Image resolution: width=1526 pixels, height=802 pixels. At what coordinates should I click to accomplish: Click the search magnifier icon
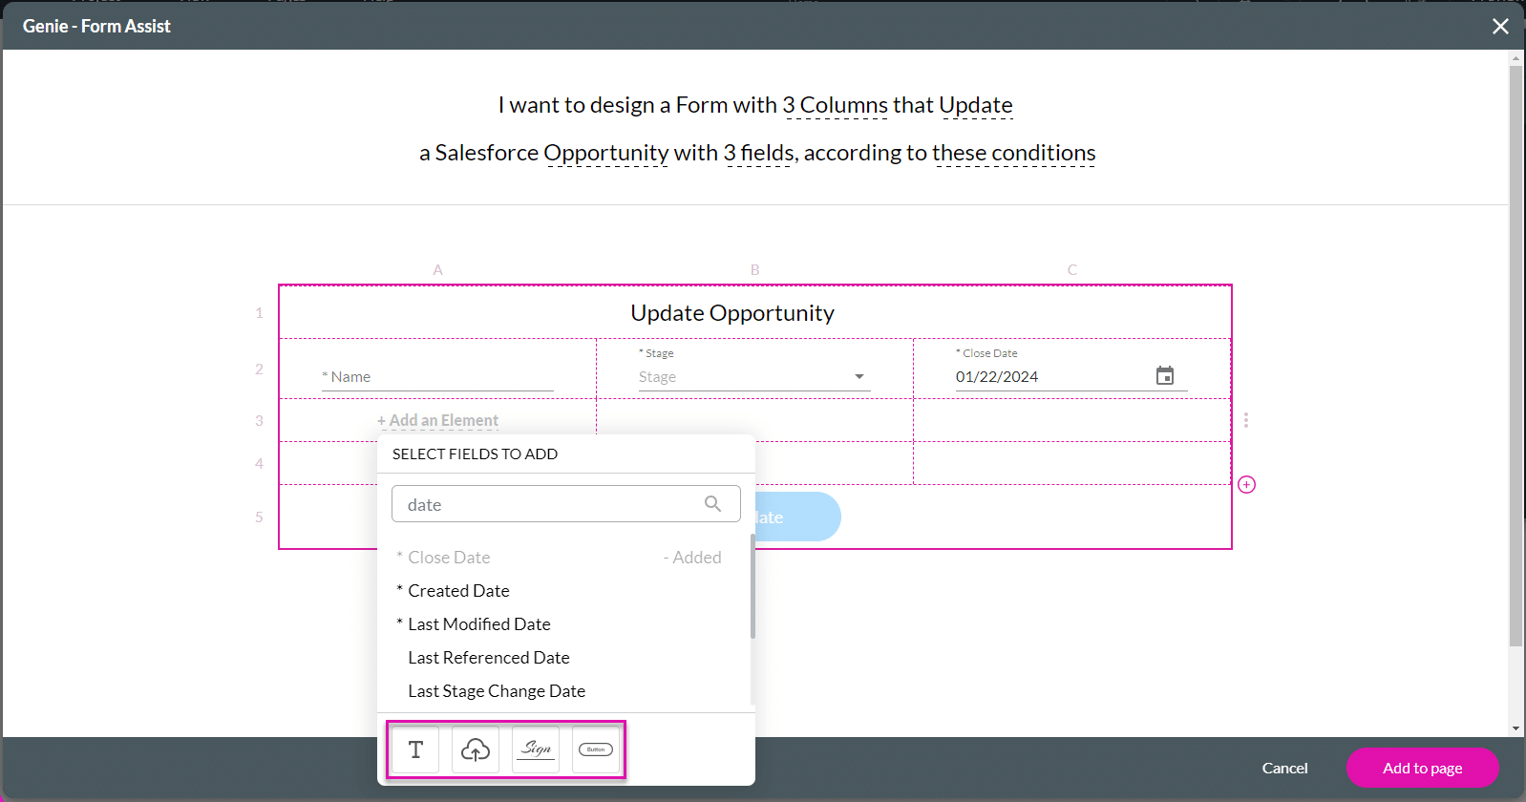tap(712, 504)
